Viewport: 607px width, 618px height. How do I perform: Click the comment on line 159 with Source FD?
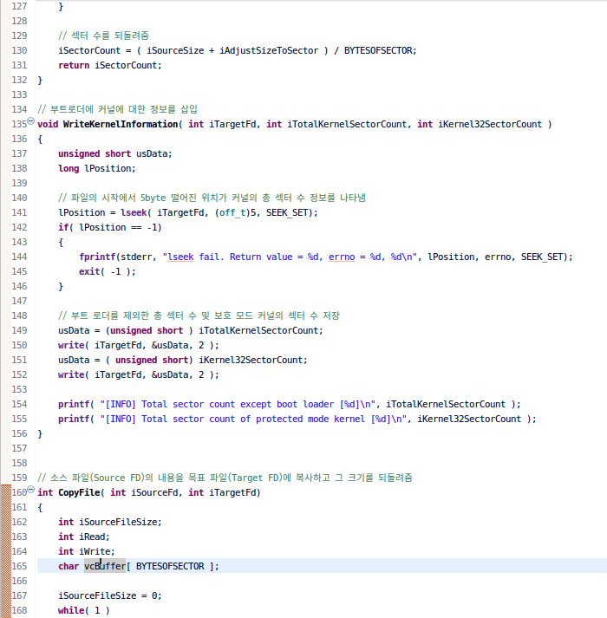coord(225,478)
